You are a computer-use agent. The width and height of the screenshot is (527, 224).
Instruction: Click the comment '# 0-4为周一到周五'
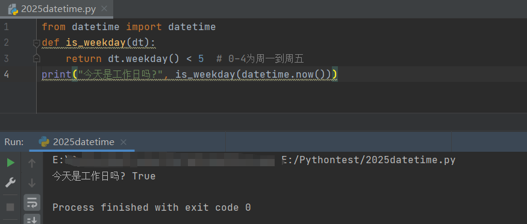(260, 59)
